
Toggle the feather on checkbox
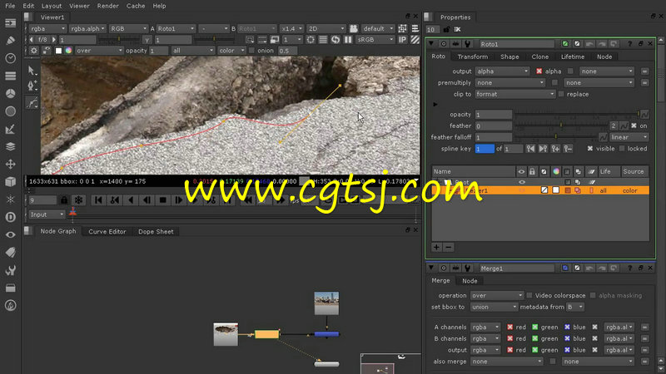click(x=634, y=126)
